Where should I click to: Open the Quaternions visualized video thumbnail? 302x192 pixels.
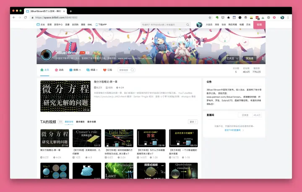coord(183,171)
